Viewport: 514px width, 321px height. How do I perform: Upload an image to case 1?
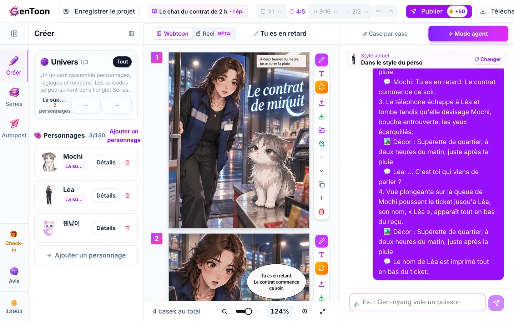(322, 103)
